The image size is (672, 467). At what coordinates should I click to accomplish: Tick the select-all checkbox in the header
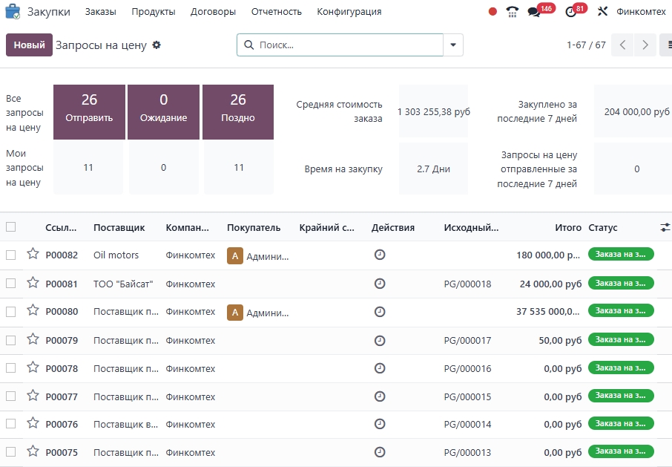click(10, 227)
